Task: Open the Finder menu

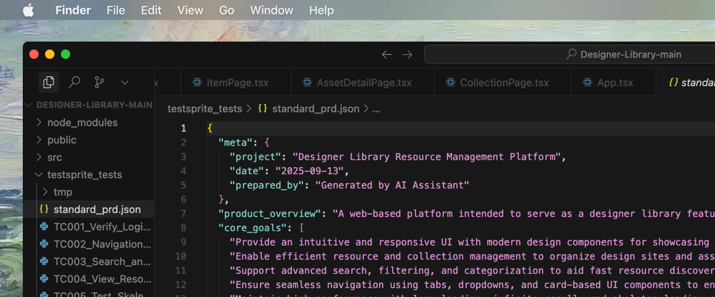Action: pyautogui.click(x=73, y=10)
